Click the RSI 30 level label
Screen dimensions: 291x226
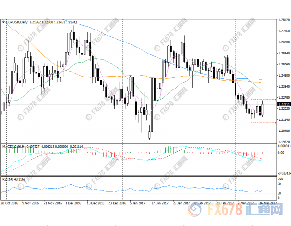click(x=280, y=194)
